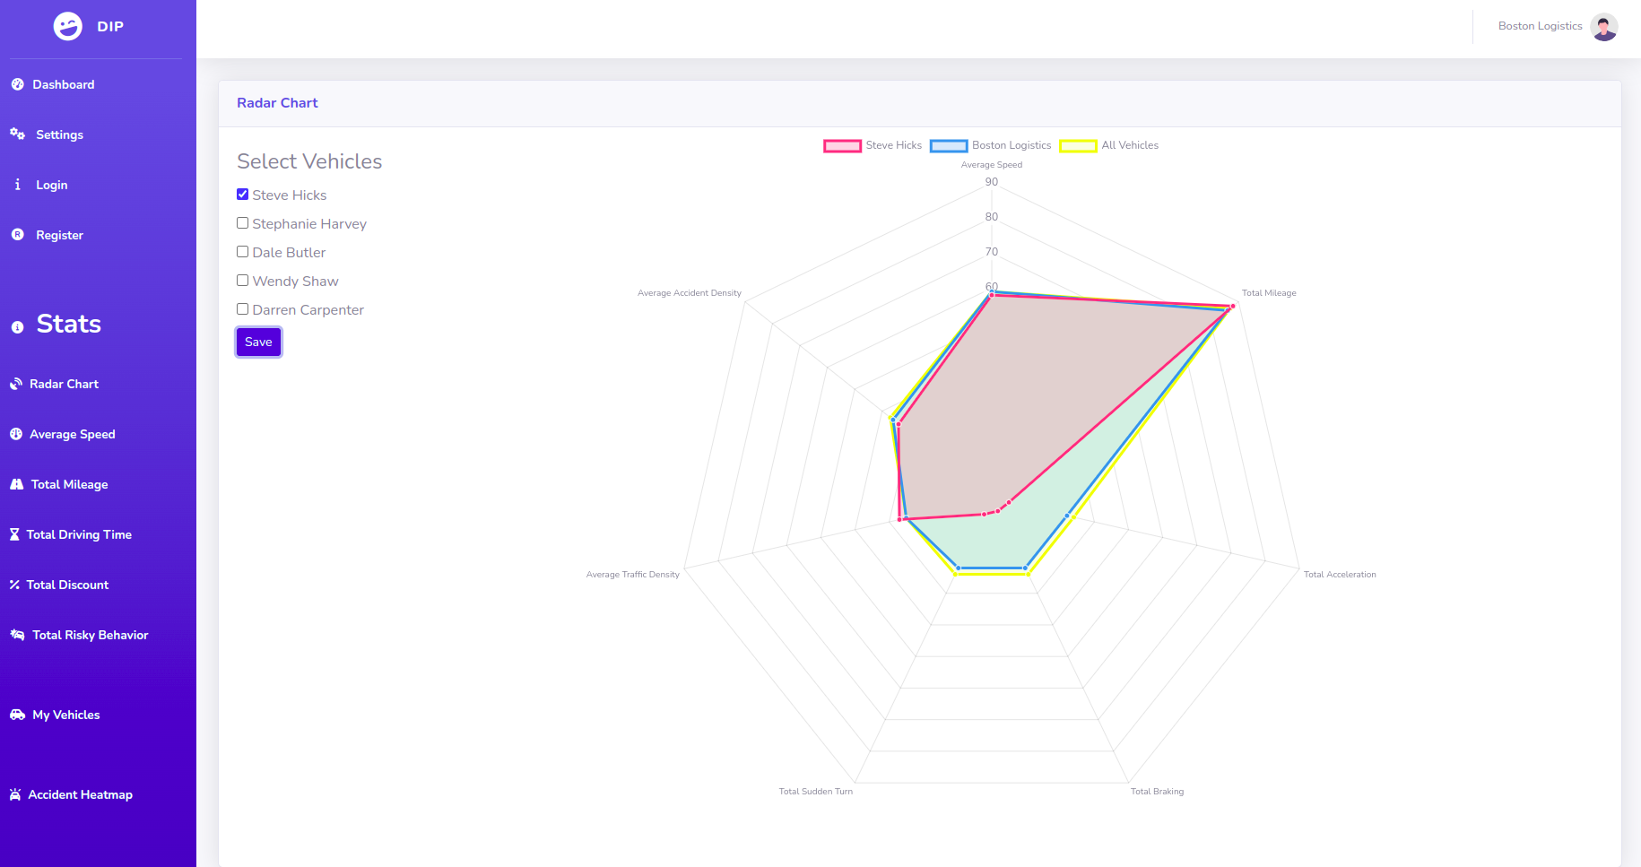Uncheck the Steve Hicks checkbox
Screen dimensions: 1641x867
[242, 195]
